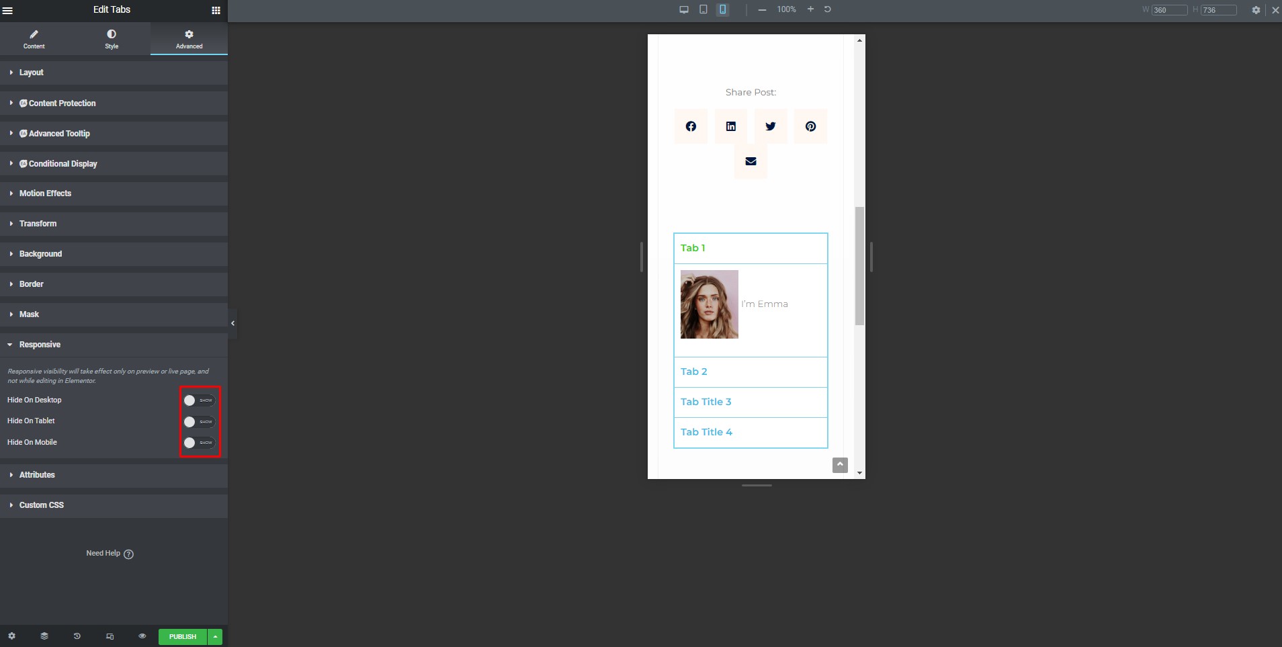This screenshot has height=647, width=1282.
Task: Select the Advanced tab
Action: [x=189, y=39]
